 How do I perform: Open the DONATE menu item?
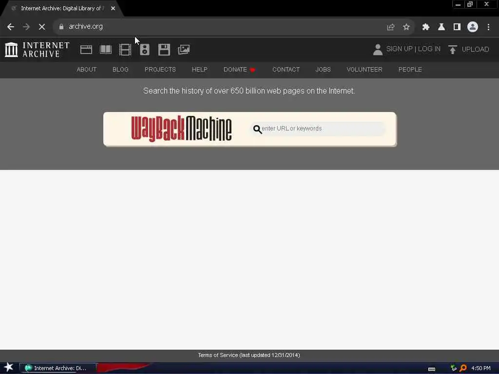point(239,69)
